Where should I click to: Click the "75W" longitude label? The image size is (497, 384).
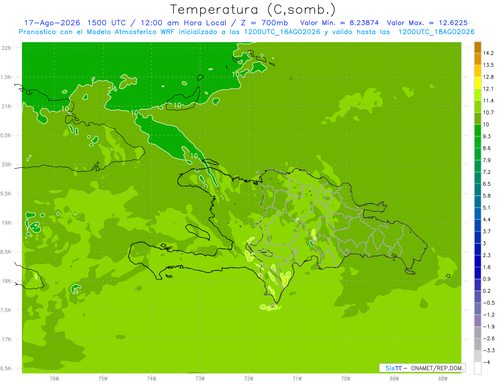pyautogui.click(x=103, y=379)
